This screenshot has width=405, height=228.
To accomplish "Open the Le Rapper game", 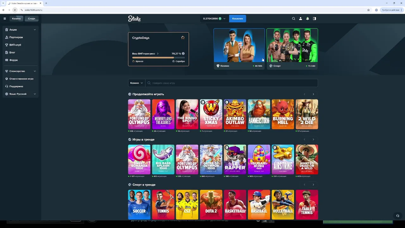I will 235,160.
